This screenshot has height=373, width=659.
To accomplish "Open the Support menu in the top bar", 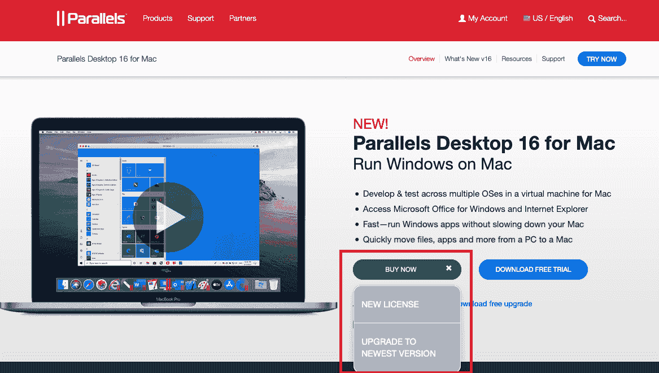I will pyautogui.click(x=200, y=18).
